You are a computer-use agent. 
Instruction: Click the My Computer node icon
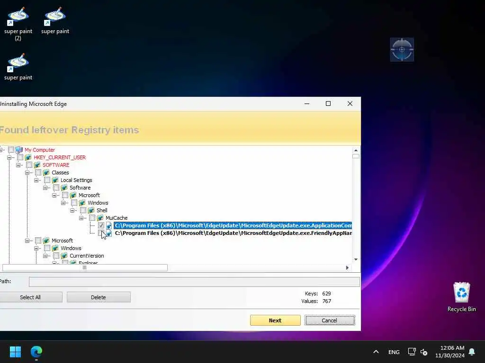(19, 150)
